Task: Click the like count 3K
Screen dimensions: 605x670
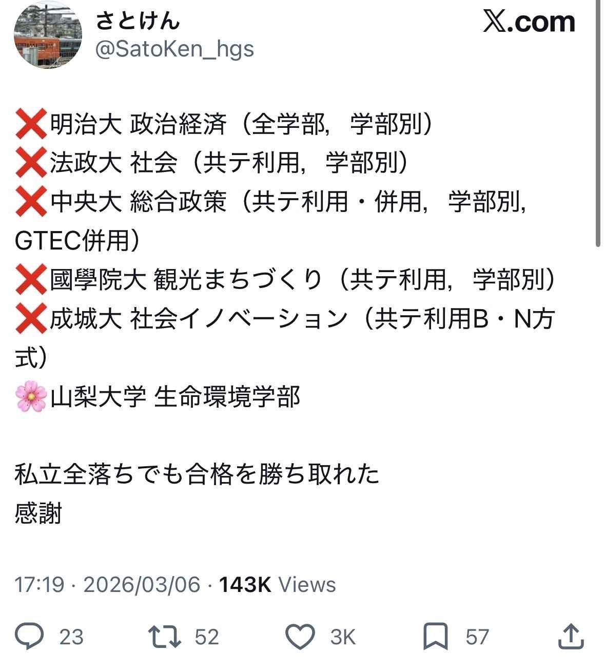Action: point(343,637)
